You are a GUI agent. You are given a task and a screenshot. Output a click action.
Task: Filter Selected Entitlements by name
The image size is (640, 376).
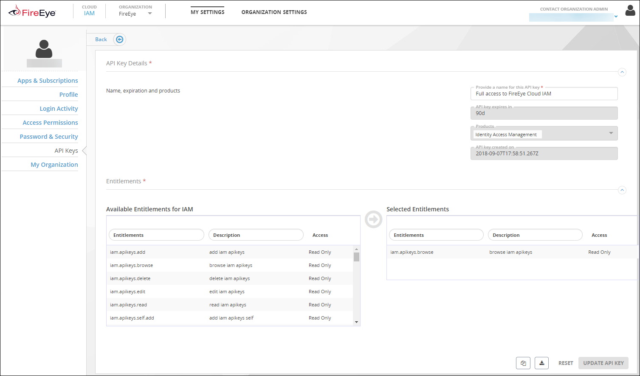pos(436,235)
